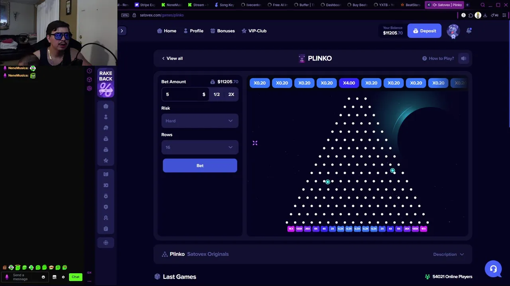This screenshot has width=510, height=286.
Task: Halve the bet with the 1/2 button
Action: coord(216,94)
